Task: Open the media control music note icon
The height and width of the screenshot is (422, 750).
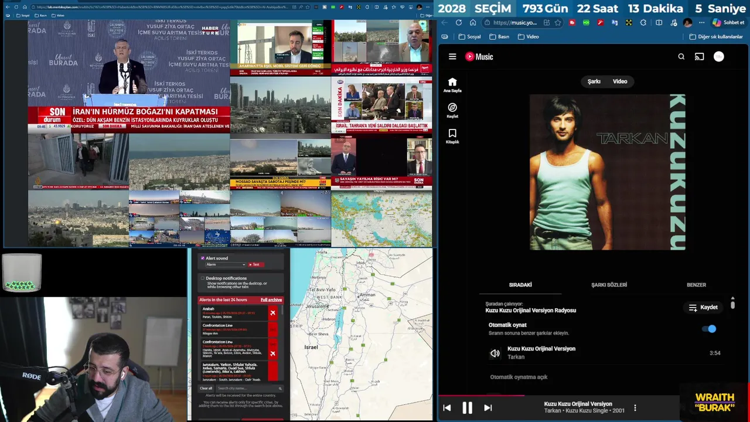Action: pos(673,22)
